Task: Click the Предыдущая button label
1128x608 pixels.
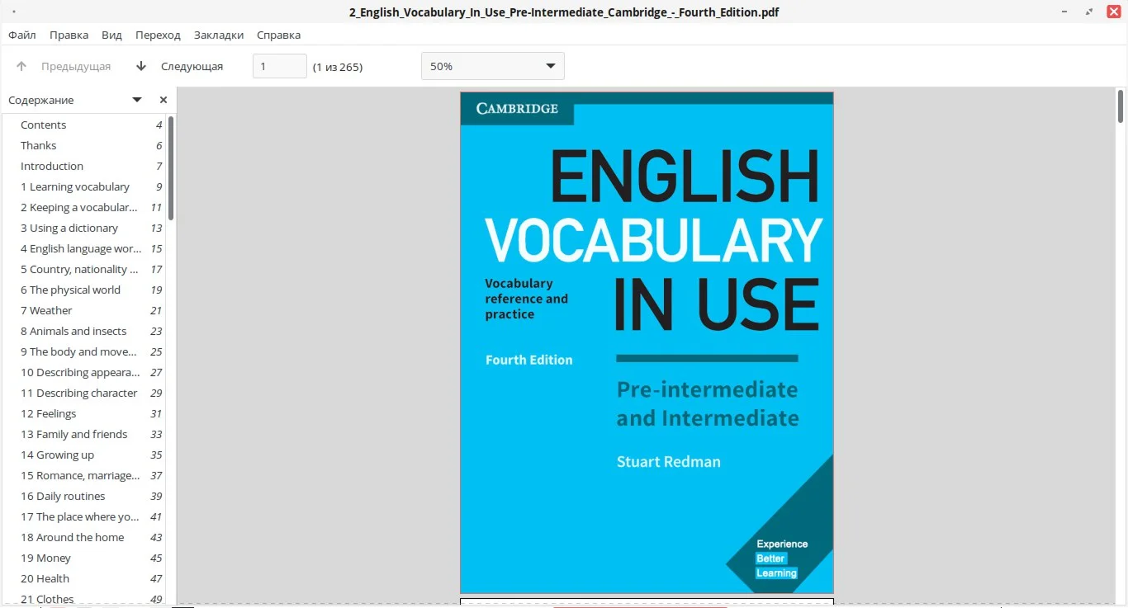Action: click(76, 66)
